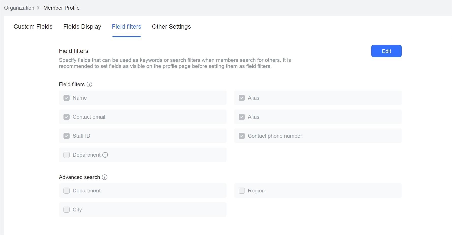Uncheck the first Alias field filter

point(241,98)
